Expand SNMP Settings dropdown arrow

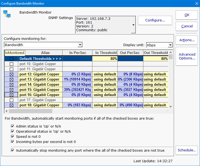click(133, 25)
